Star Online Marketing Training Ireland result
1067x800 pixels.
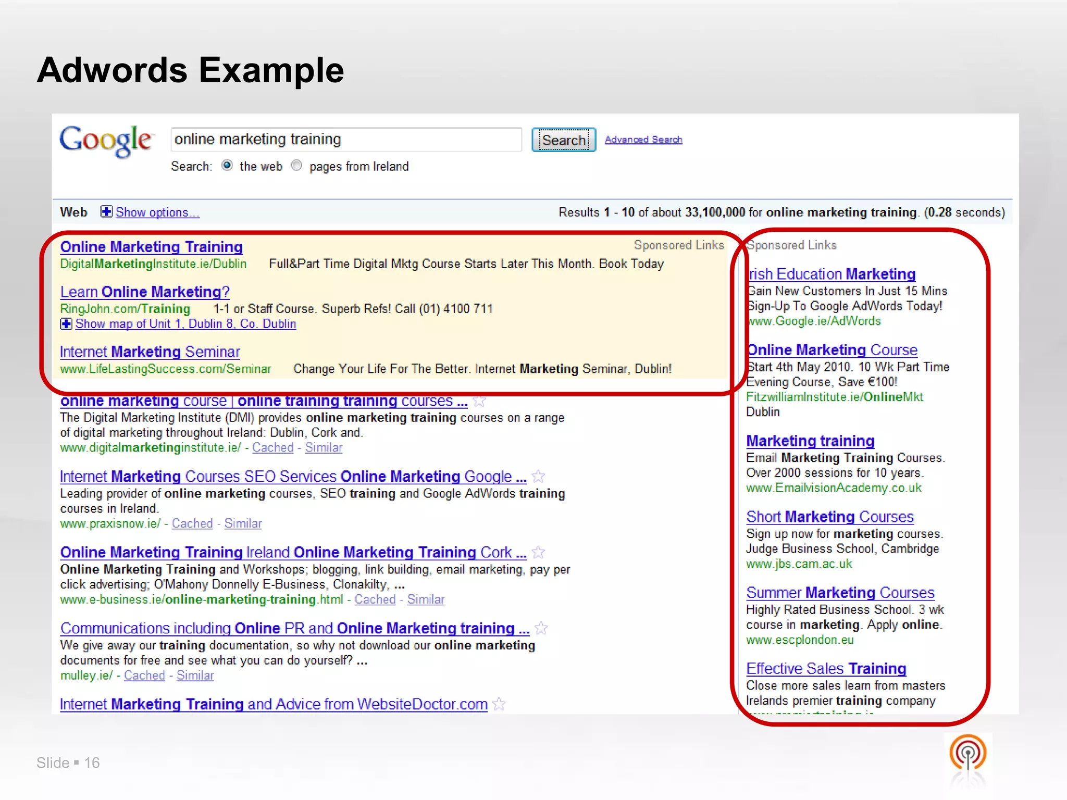coord(538,552)
